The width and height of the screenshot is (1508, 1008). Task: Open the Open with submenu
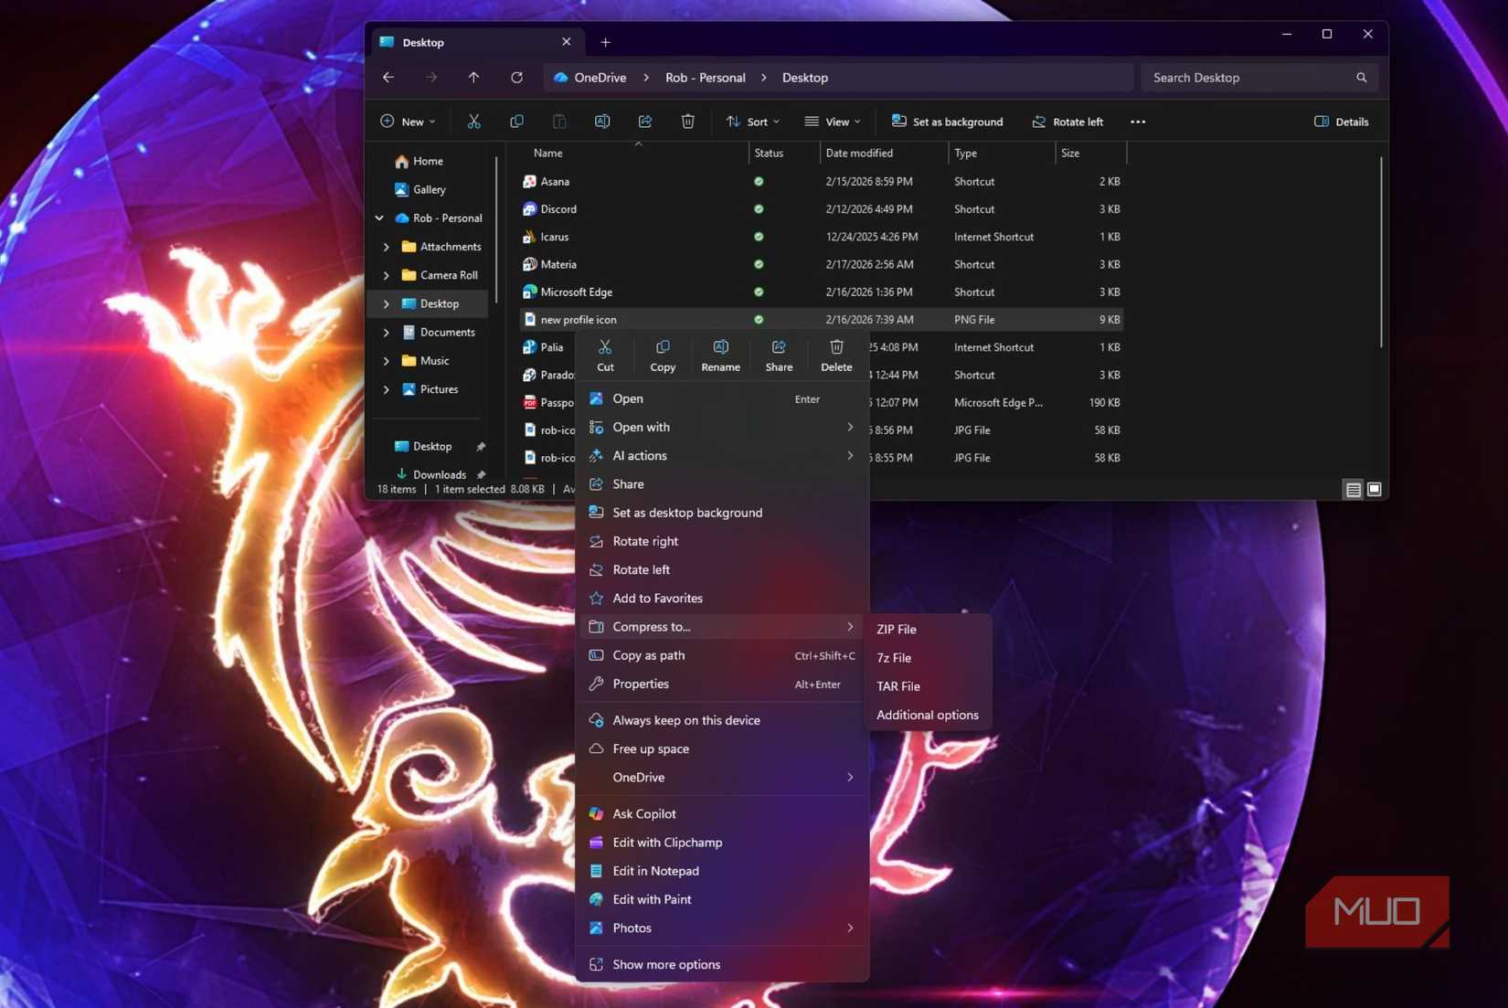[722, 427]
